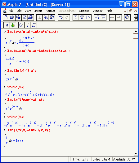Toggle Maple leaf standard math notation button

[x=13, y=25]
